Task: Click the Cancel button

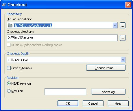Action: click(x=93, y=103)
